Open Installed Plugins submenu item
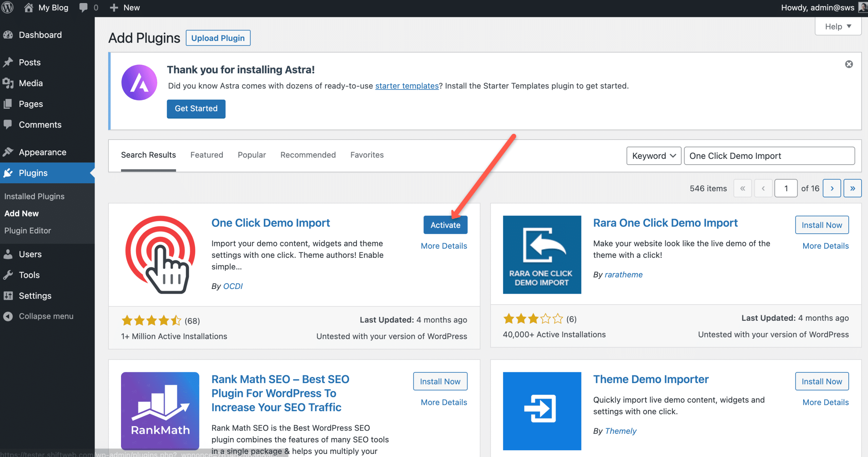This screenshot has width=868, height=457. pos(34,196)
